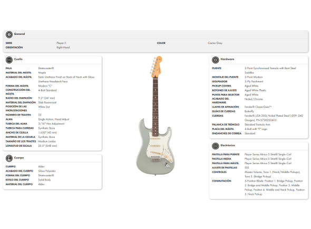Click the 'Slab Rosewood' fingerboard value
The width and height of the screenshot is (311, 229).
(47, 102)
